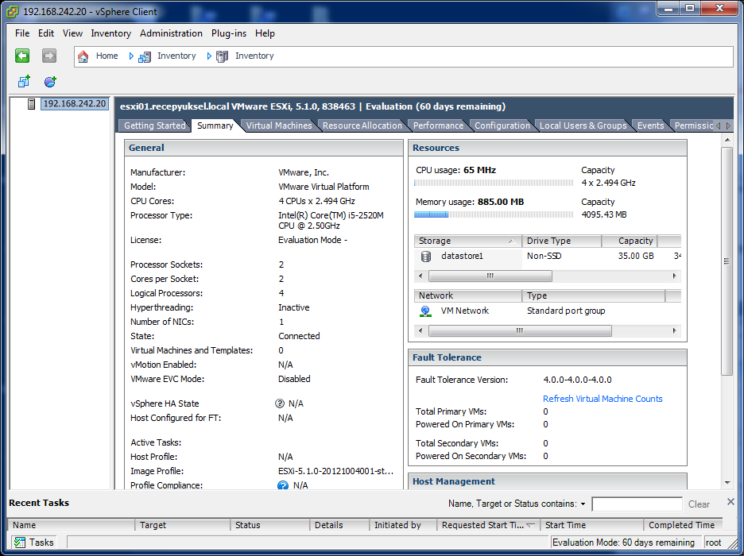744x556 pixels.
Task: Click the new resource pool toolbar icon
Action: [x=50, y=82]
